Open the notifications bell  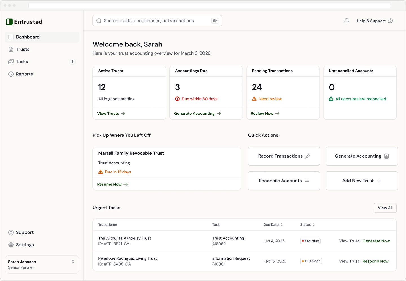click(x=347, y=21)
